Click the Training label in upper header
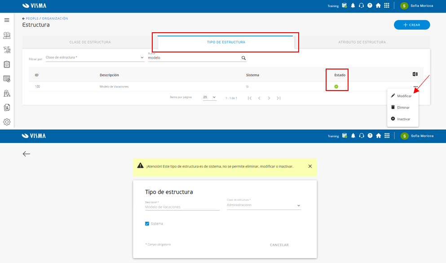Viewport: 446px width, 263px height. coord(333,6)
